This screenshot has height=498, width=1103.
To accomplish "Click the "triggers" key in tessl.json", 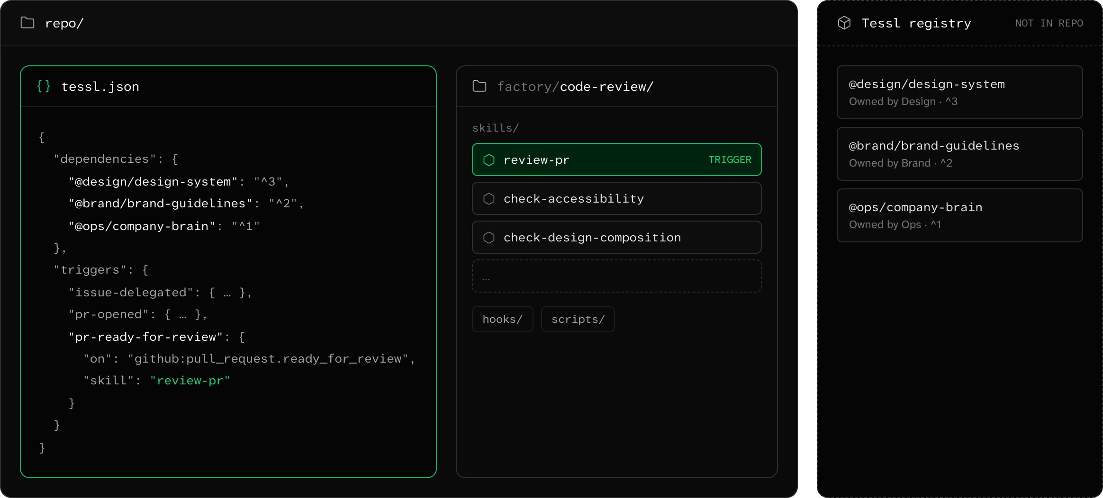I will 90,270.
